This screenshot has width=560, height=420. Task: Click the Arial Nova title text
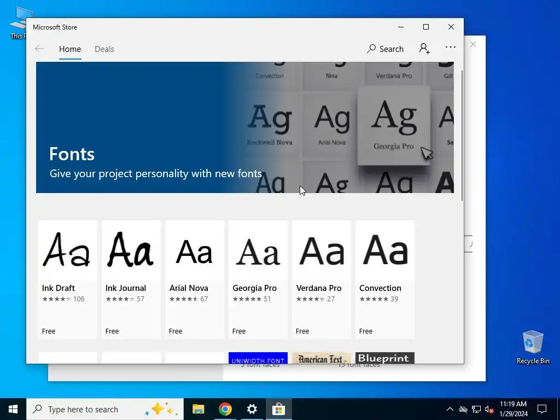(189, 288)
